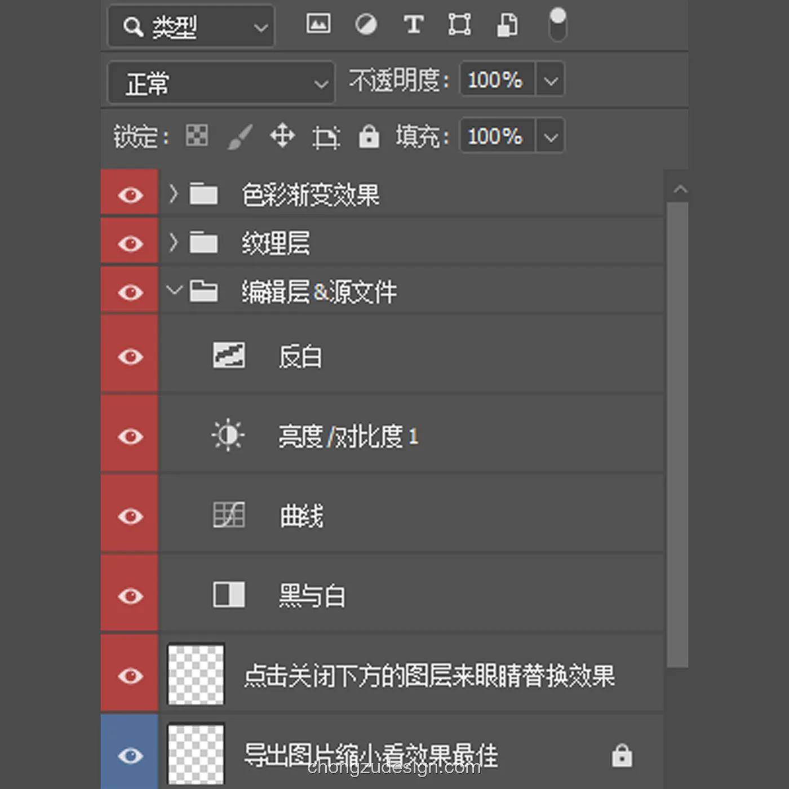
Task: Click thumbnail of 导出图片缩小看效果最佳 layer
Action: 196,755
